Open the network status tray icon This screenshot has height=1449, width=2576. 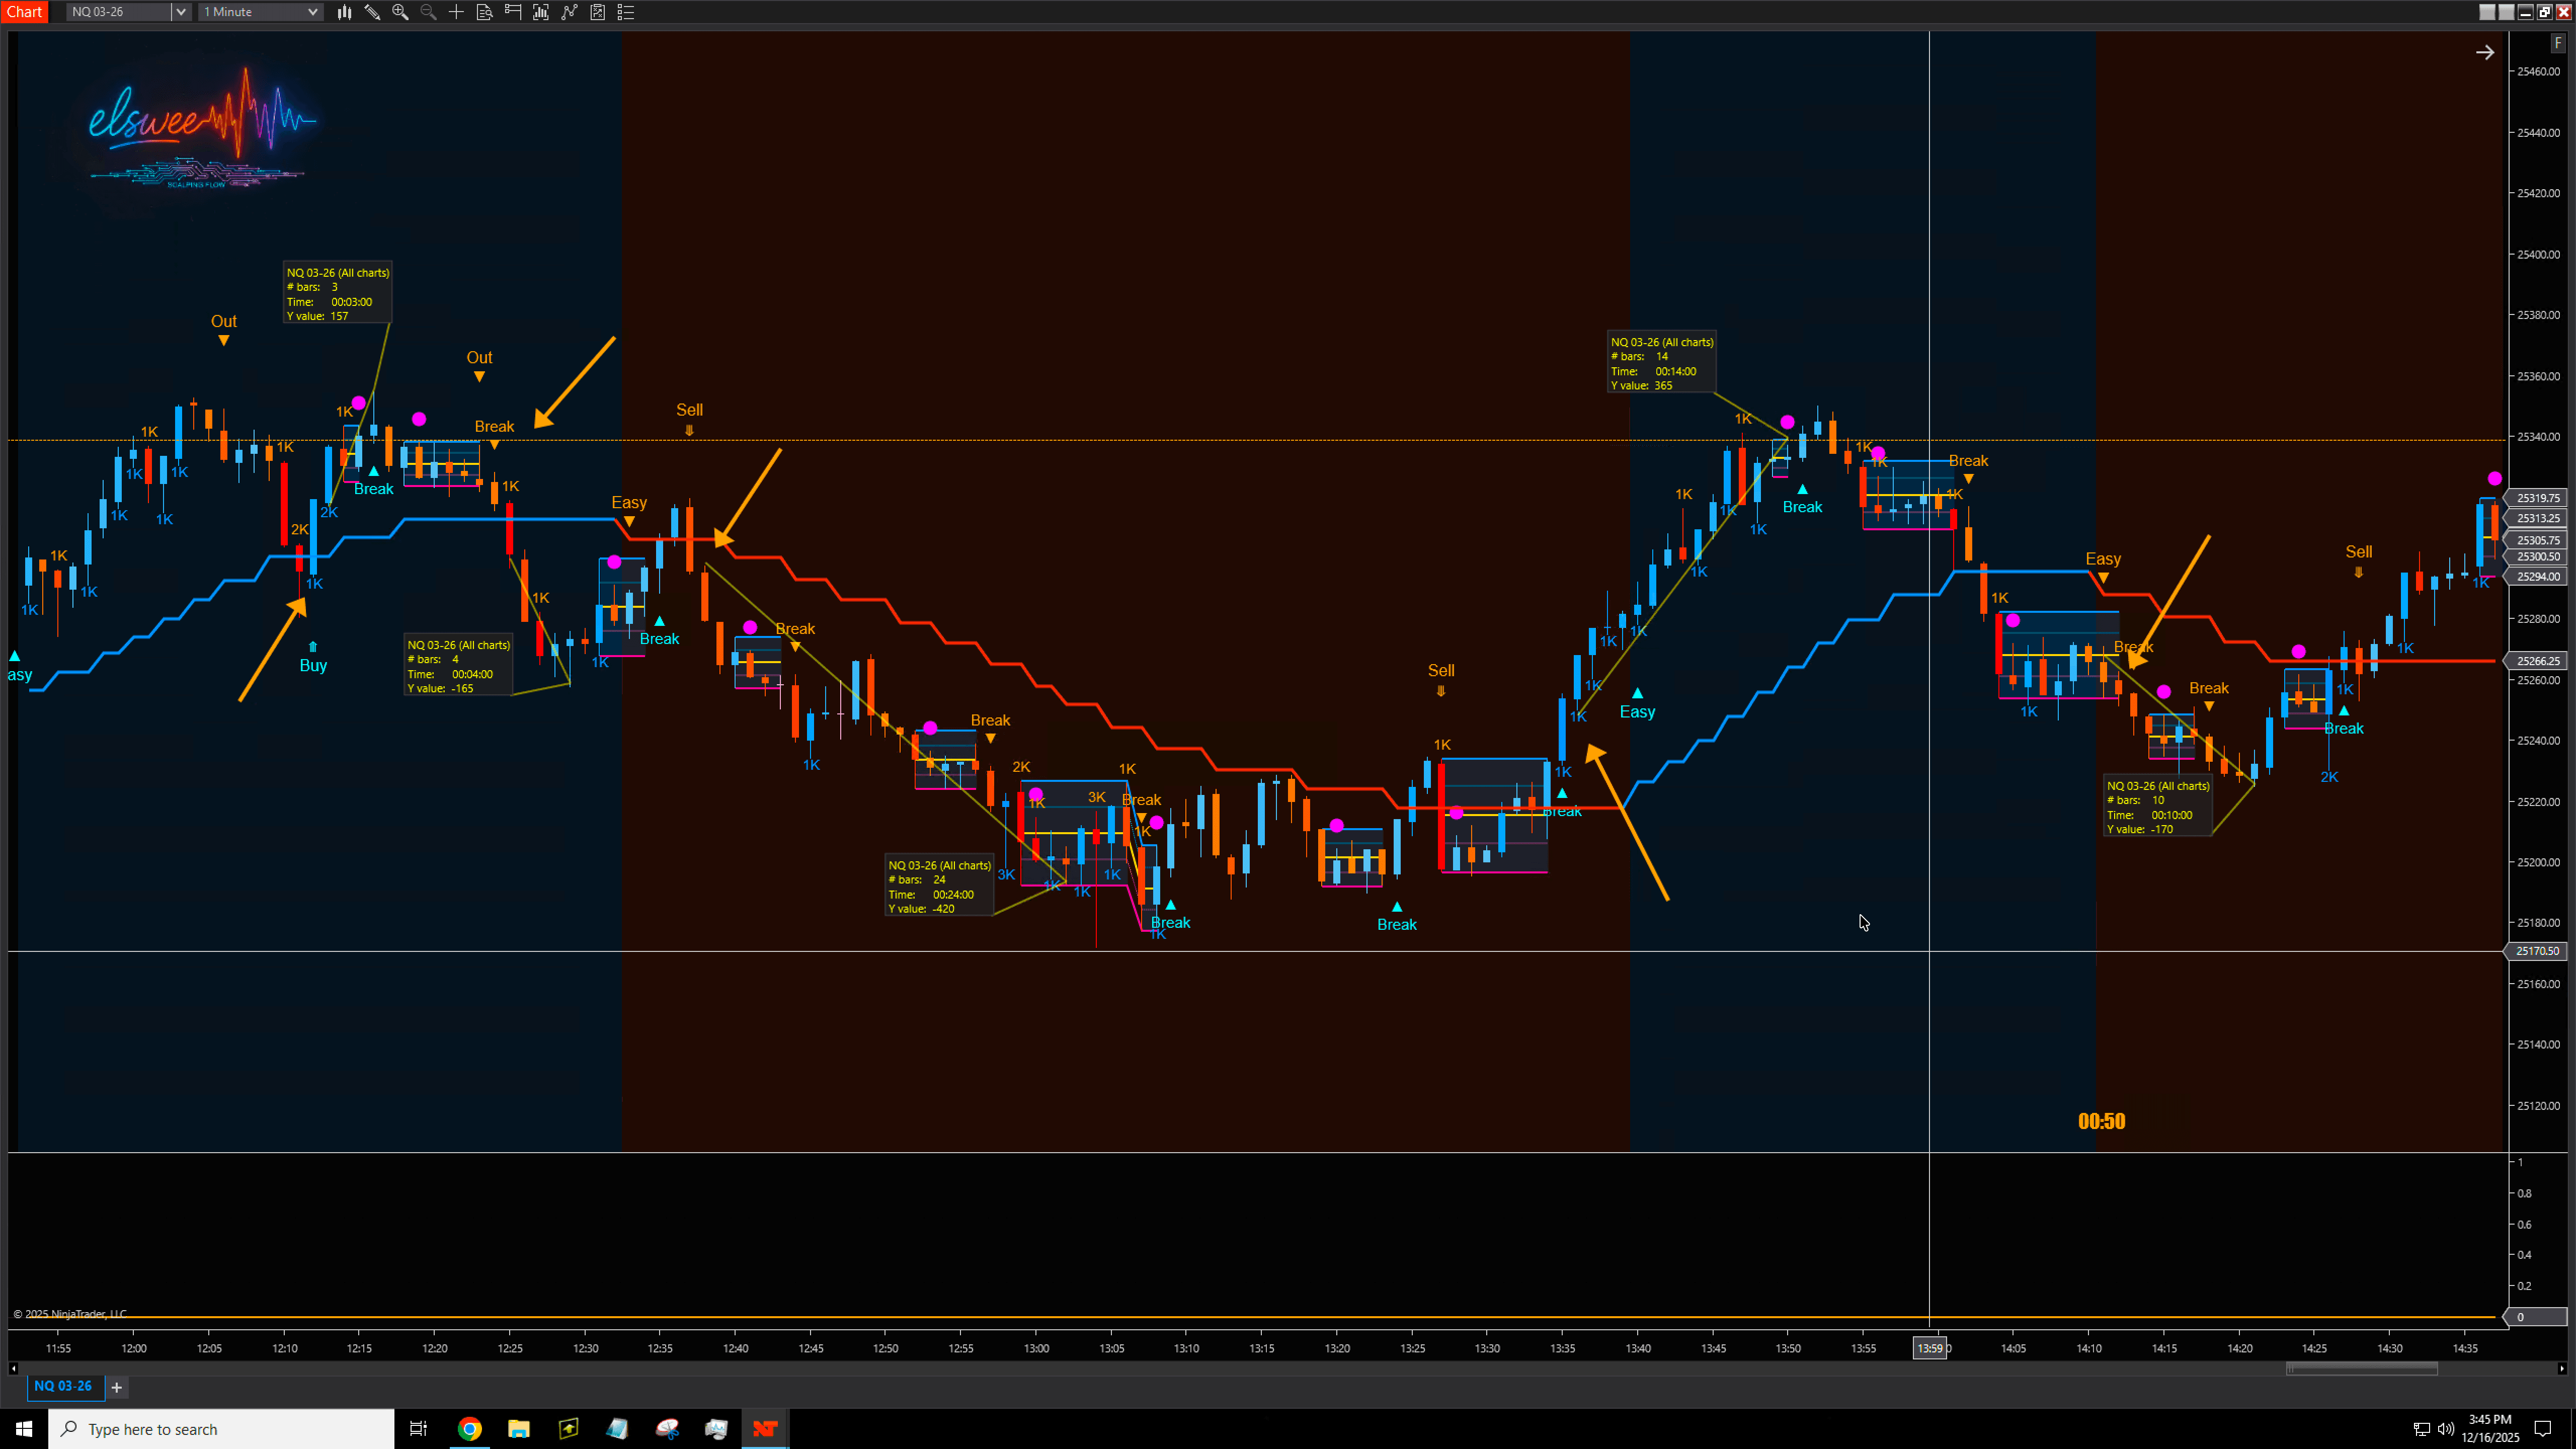coord(2421,1429)
